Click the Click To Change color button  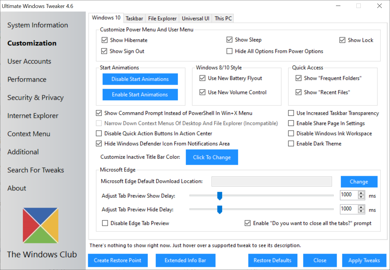212,157
